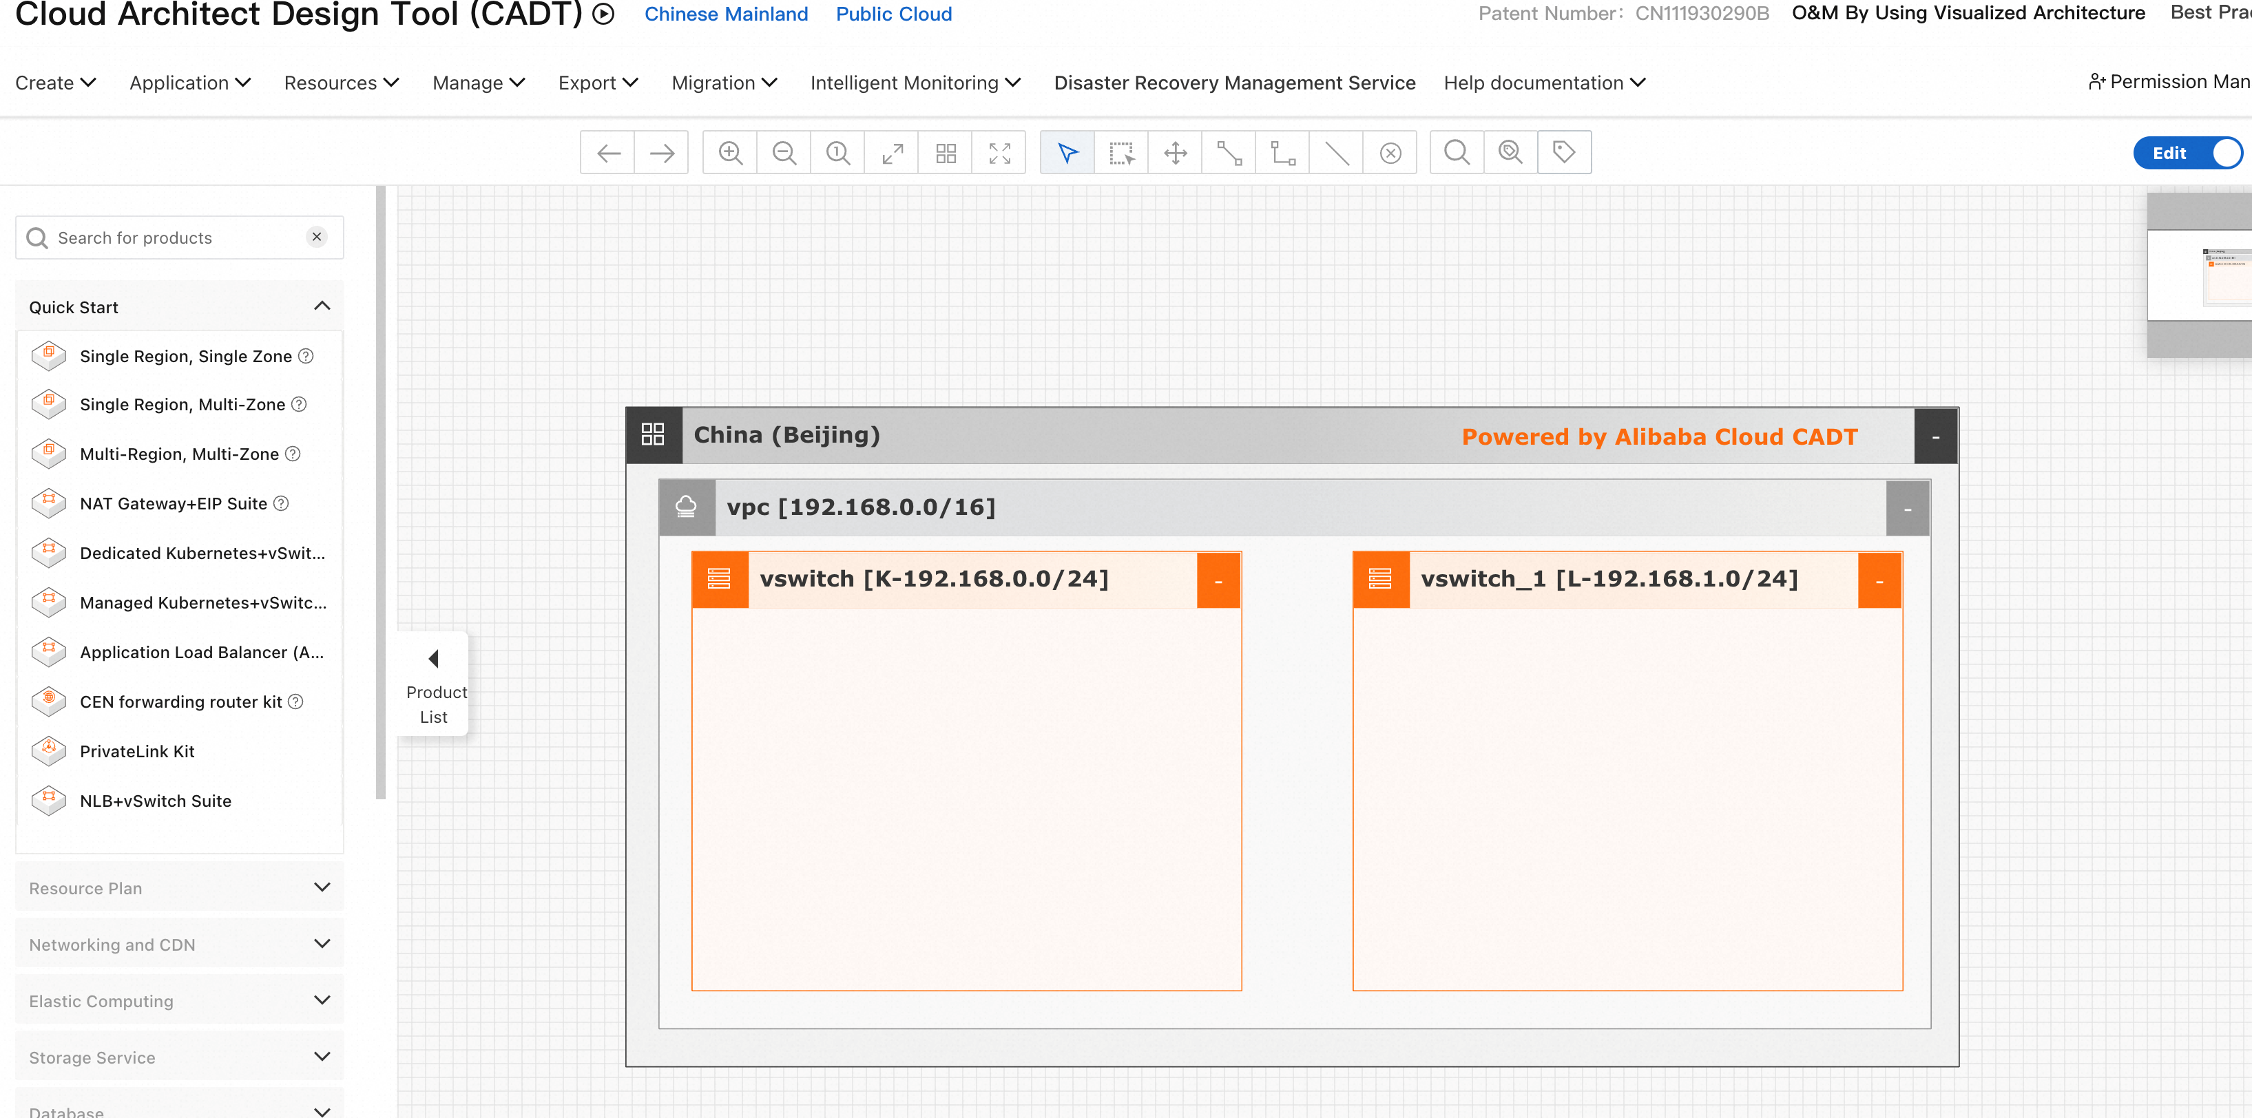Zoom out of the canvas

coord(784,153)
